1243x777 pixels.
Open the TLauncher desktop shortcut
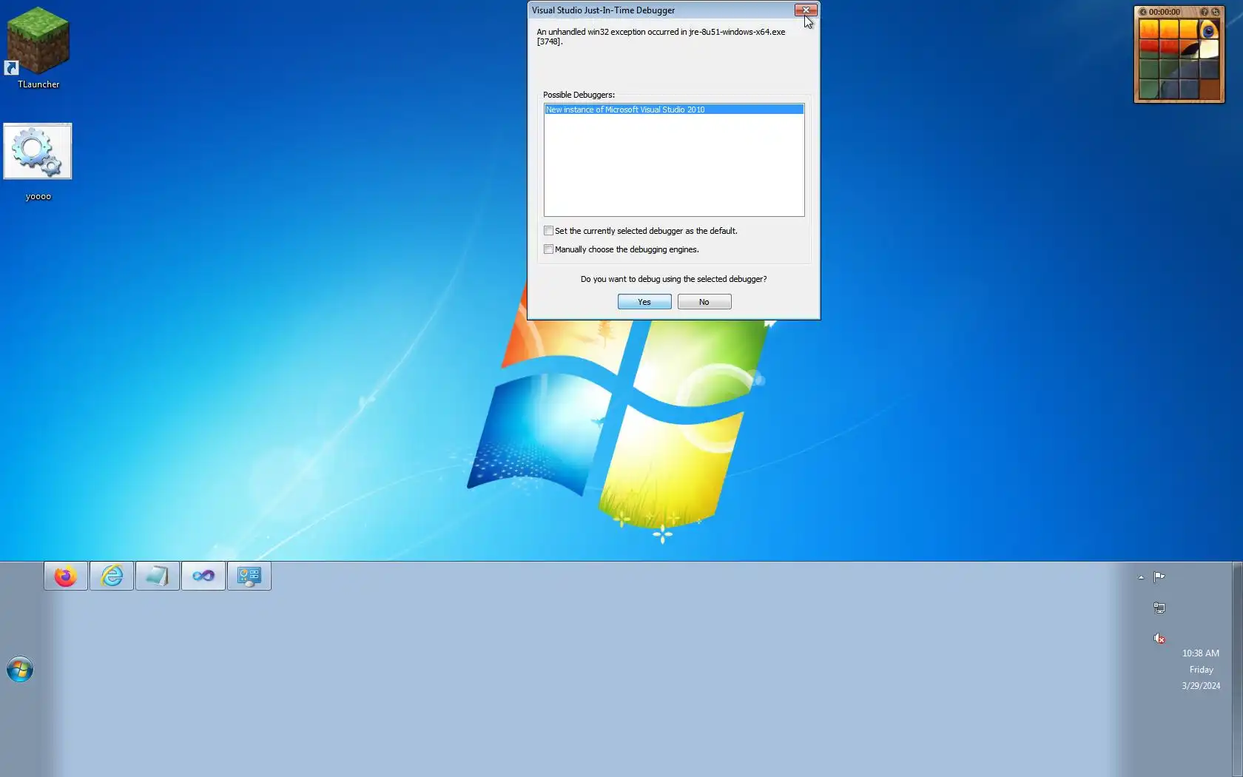click(x=38, y=47)
